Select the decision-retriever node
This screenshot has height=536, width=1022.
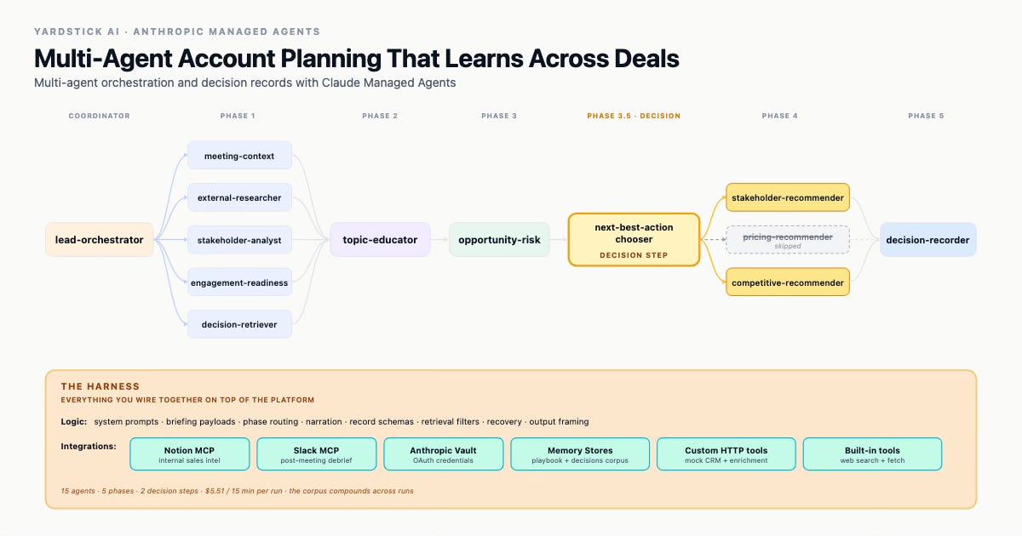[x=240, y=324]
